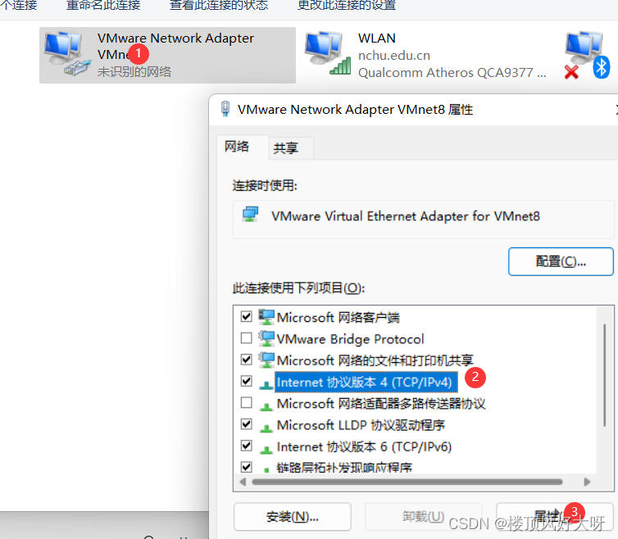Select the VMware Bridge Protocol item icon

click(266, 338)
